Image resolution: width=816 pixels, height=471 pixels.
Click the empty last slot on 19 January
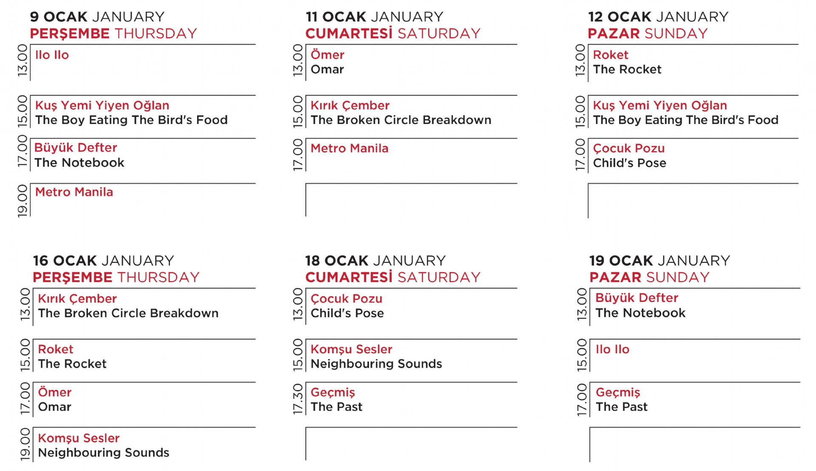click(x=695, y=445)
